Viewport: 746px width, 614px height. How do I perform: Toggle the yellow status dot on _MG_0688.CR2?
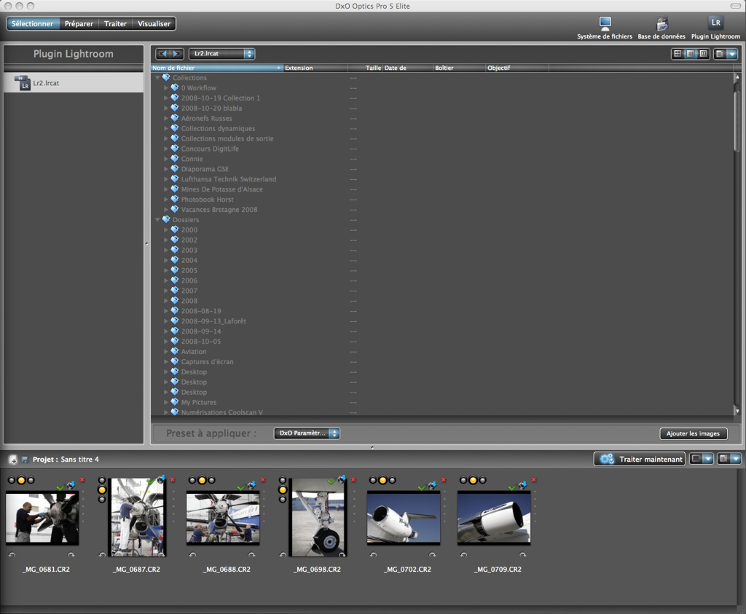click(202, 480)
